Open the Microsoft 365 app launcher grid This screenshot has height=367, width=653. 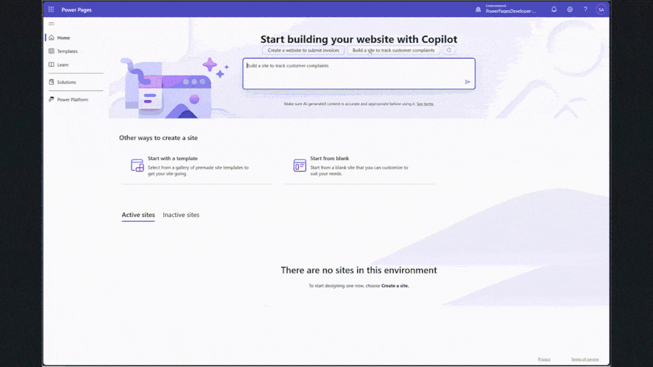[x=51, y=9]
